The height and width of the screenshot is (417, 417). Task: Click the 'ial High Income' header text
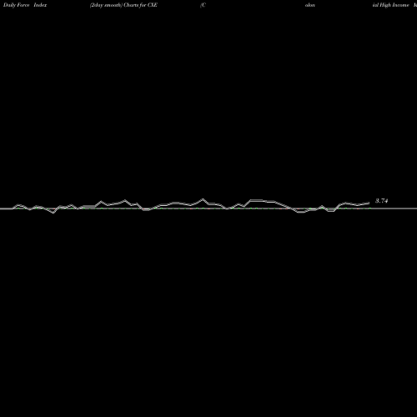pyautogui.click(x=391, y=5)
